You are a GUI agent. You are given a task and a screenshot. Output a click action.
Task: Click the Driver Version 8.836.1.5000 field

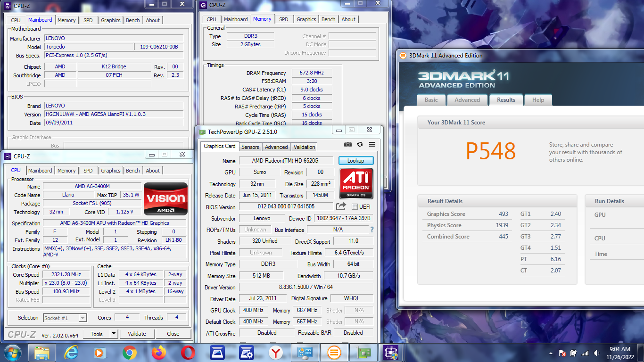point(306,287)
